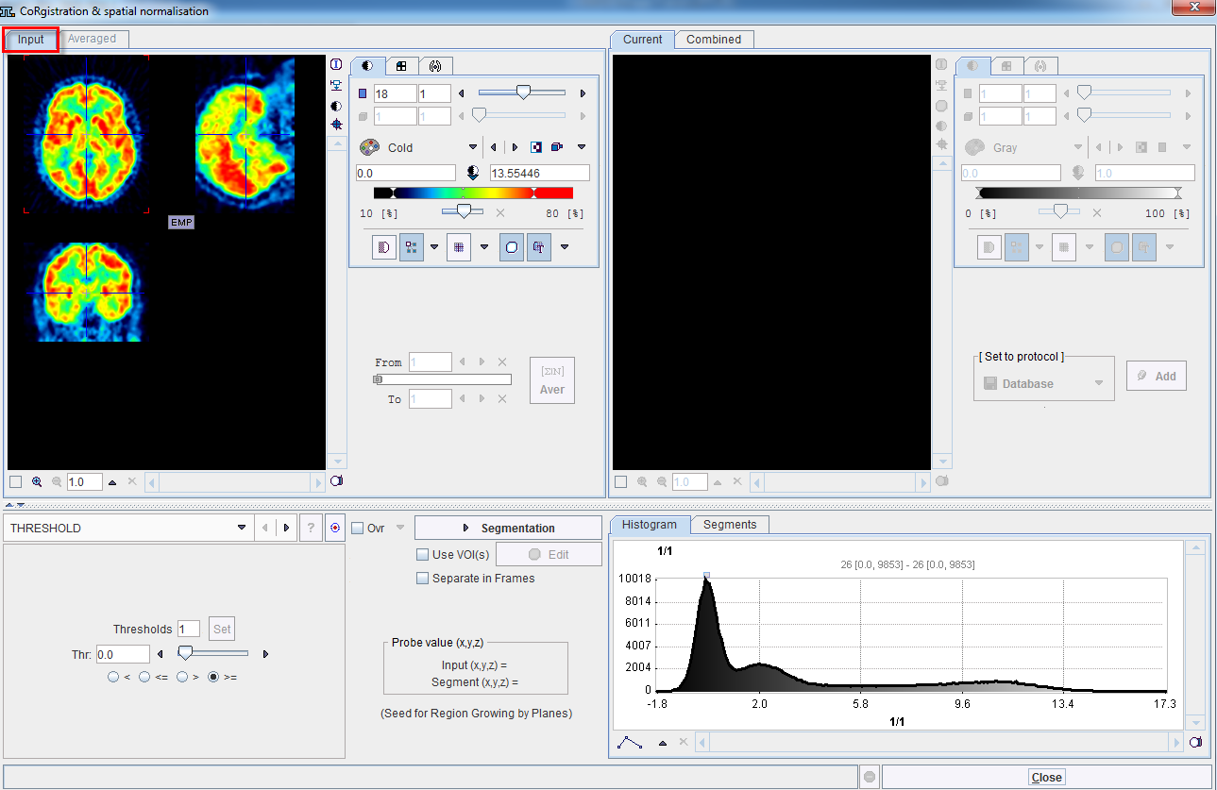
Task: Select the '>' threshold radio button
Action: click(182, 677)
